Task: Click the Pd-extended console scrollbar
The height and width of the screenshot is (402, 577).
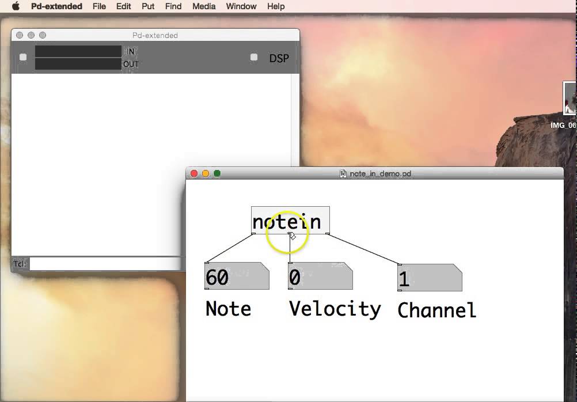Action: pyautogui.click(x=295, y=120)
